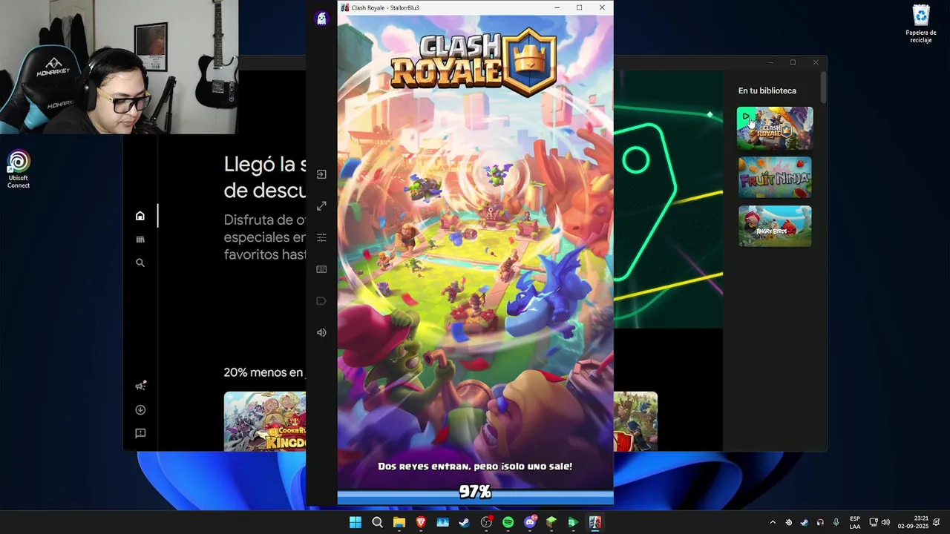This screenshot has width=950, height=534.
Task: Open downloads icon in Play Games sidebar
Action: (x=140, y=409)
